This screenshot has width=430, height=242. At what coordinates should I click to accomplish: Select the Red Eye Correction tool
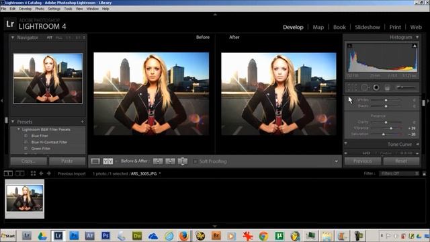(x=376, y=87)
